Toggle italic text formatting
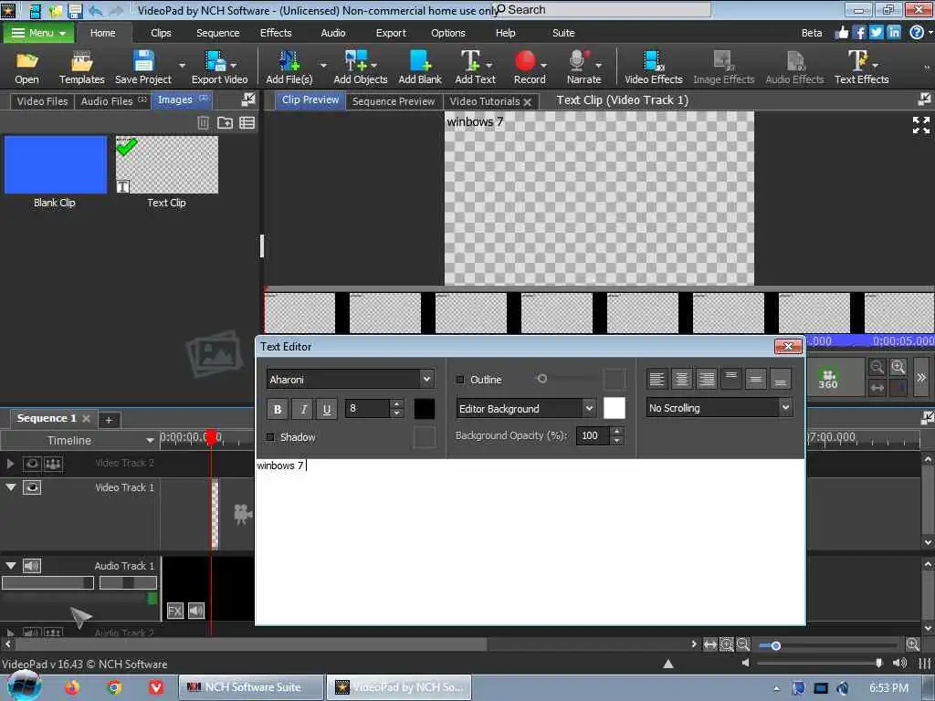935x701 pixels. (303, 409)
